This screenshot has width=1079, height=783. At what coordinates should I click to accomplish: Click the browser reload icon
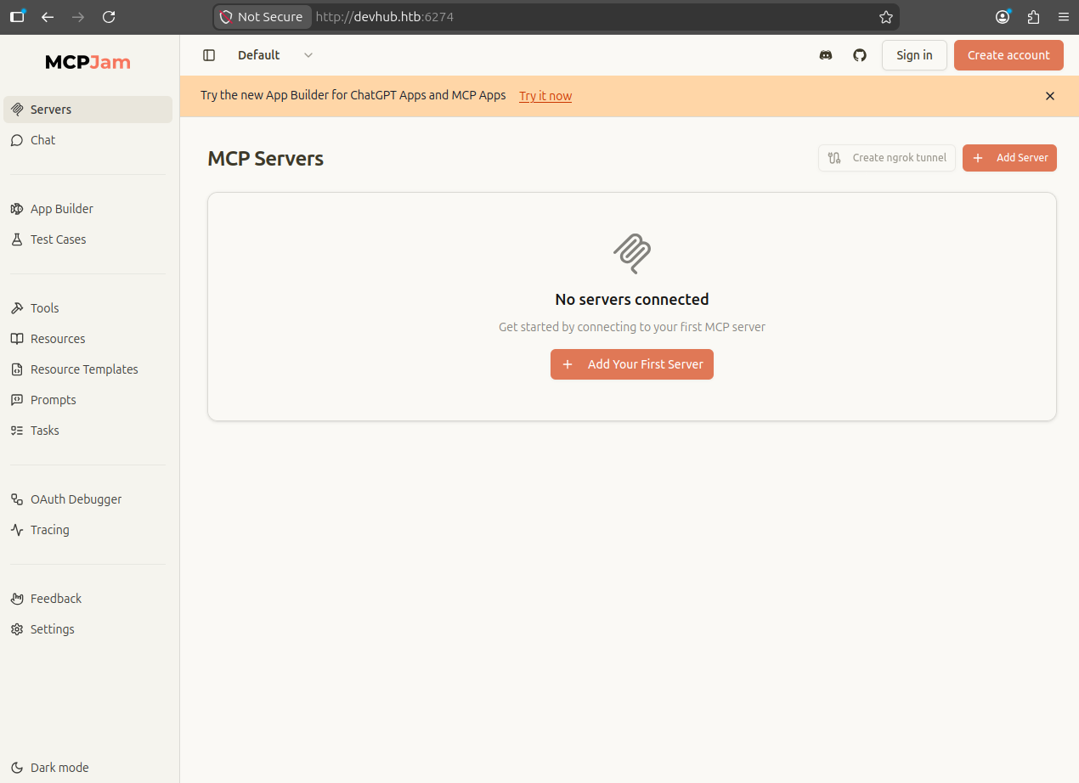pyautogui.click(x=109, y=17)
